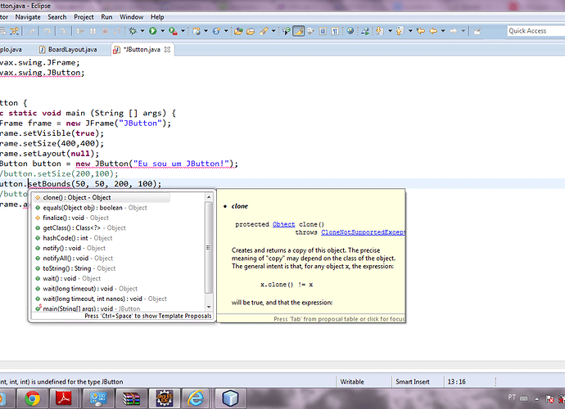The image size is (565, 409).
Task: Click the Previous Annotation up-arrow icon
Action: click(400, 31)
